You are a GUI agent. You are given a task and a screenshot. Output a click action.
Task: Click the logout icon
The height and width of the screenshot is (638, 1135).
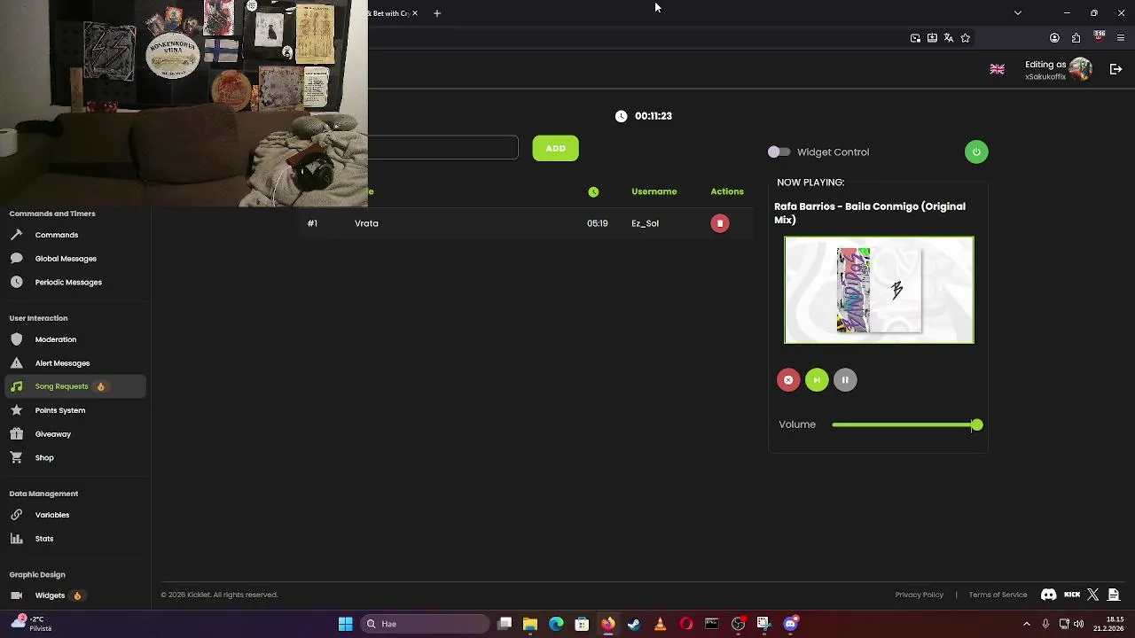[1116, 69]
